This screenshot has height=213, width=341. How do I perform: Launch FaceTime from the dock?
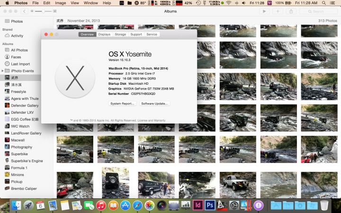tap(89, 205)
